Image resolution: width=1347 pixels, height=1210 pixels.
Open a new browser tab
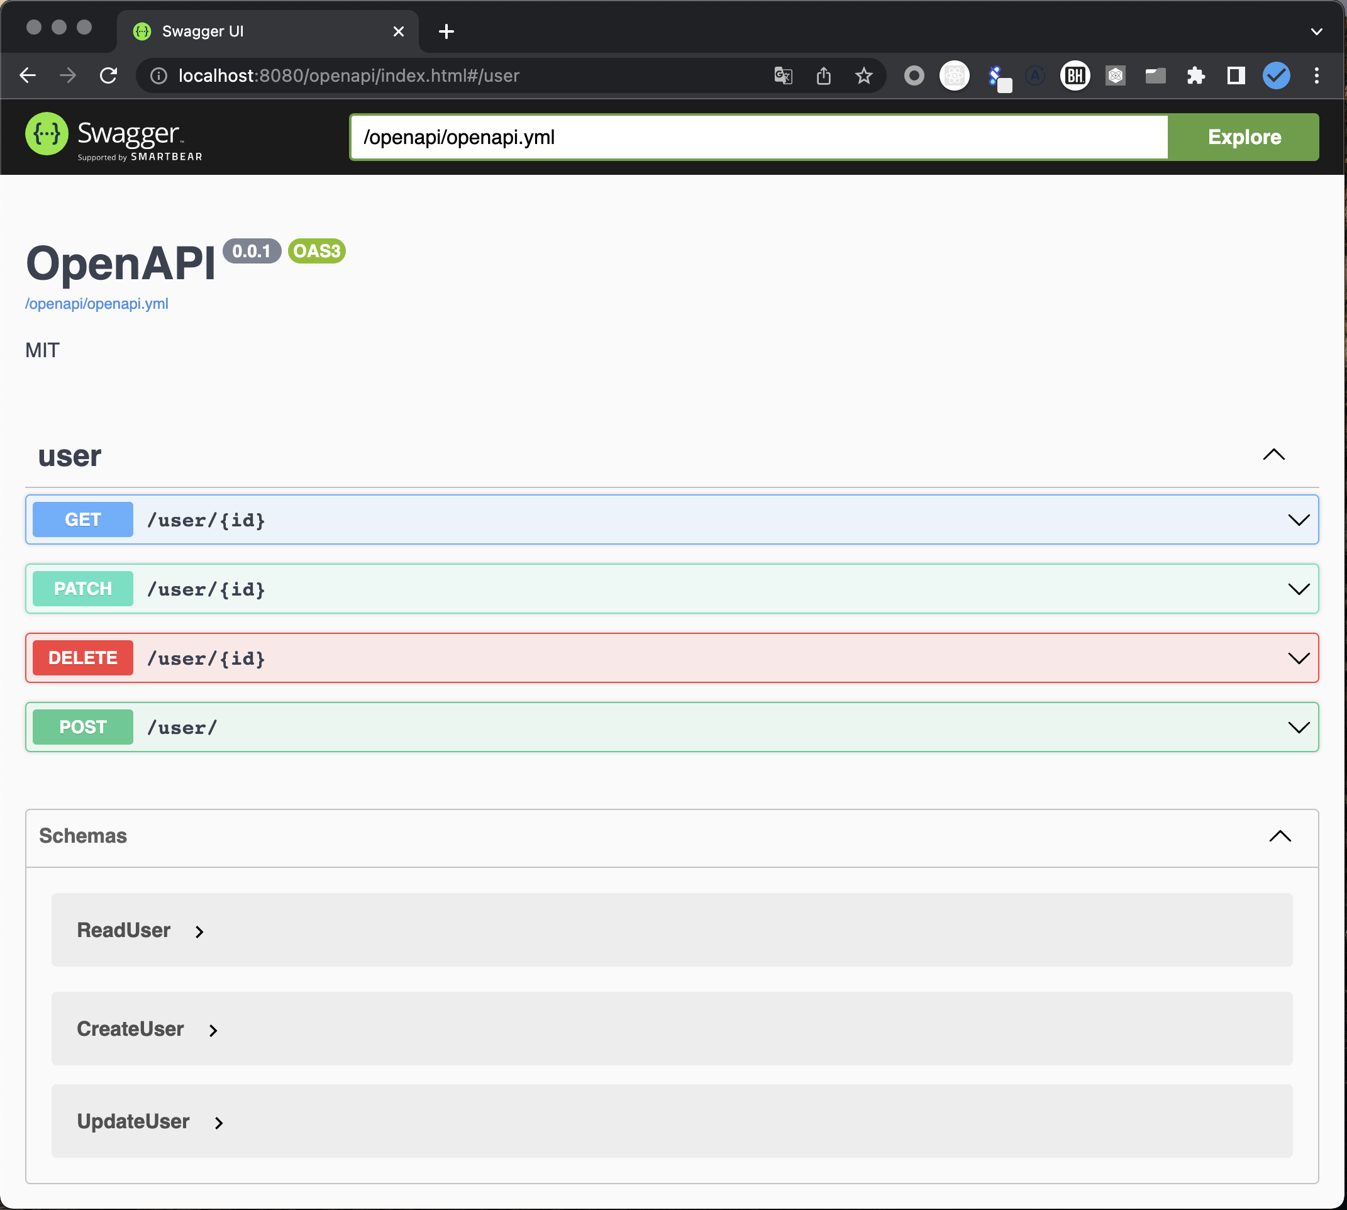tap(446, 31)
